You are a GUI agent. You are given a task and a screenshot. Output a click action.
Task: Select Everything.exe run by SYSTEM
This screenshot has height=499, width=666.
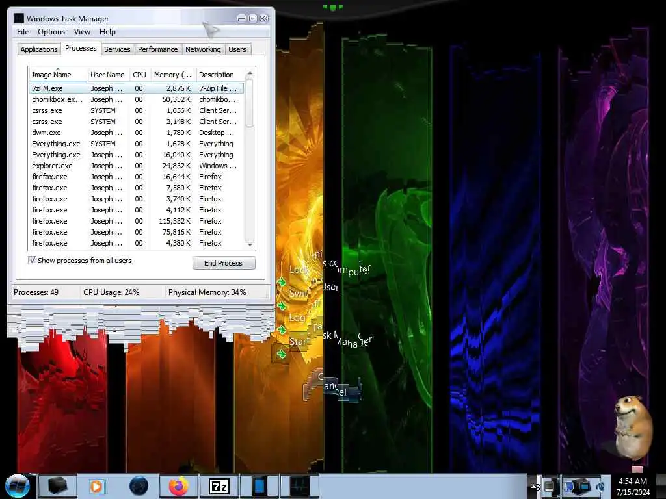[x=137, y=144]
